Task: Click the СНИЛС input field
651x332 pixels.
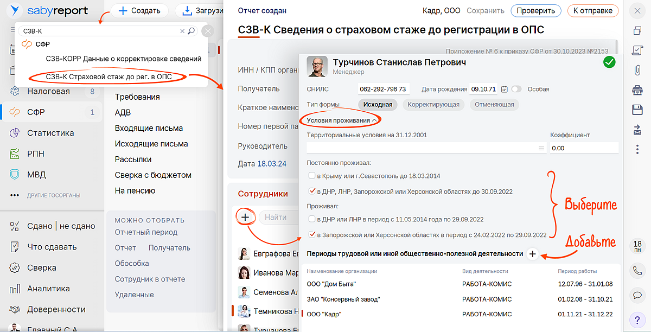Action: pyautogui.click(x=384, y=90)
